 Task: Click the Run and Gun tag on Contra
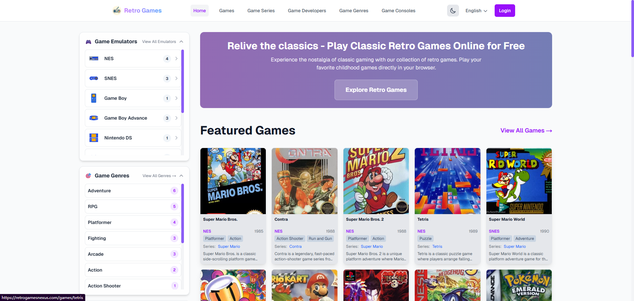tap(320, 239)
